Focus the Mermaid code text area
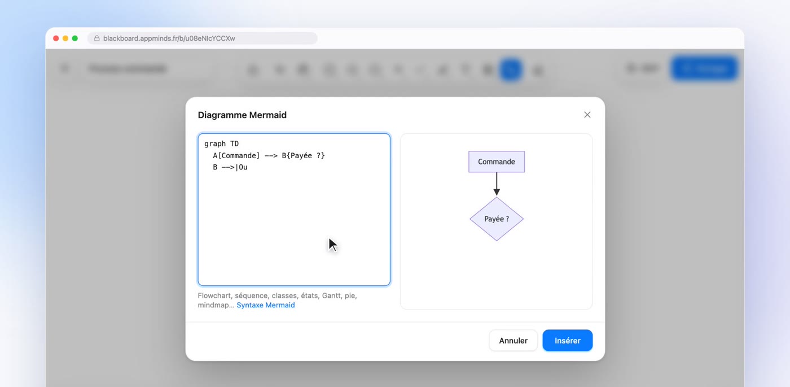The height and width of the screenshot is (387, 790). click(294, 210)
